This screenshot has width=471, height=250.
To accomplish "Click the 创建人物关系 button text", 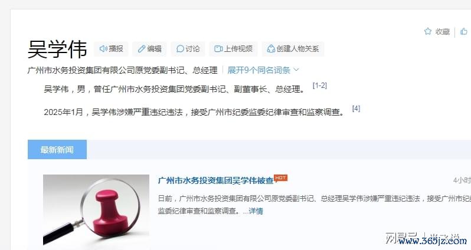I will pyautogui.click(x=297, y=49).
